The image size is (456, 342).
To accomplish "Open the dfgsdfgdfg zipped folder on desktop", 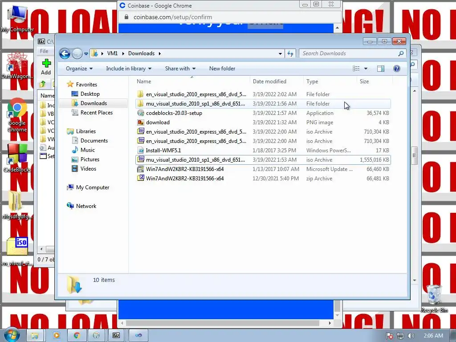I will click(x=17, y=205).
